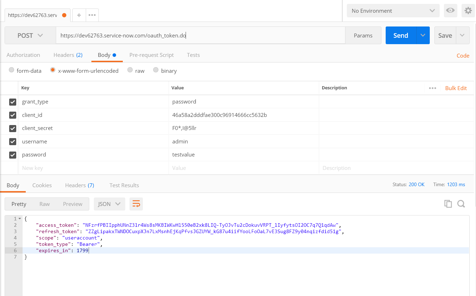This screenshot has height=296, width=476.
Task: Switch response view to Preview mode
Action: click(x=72, y=204)
